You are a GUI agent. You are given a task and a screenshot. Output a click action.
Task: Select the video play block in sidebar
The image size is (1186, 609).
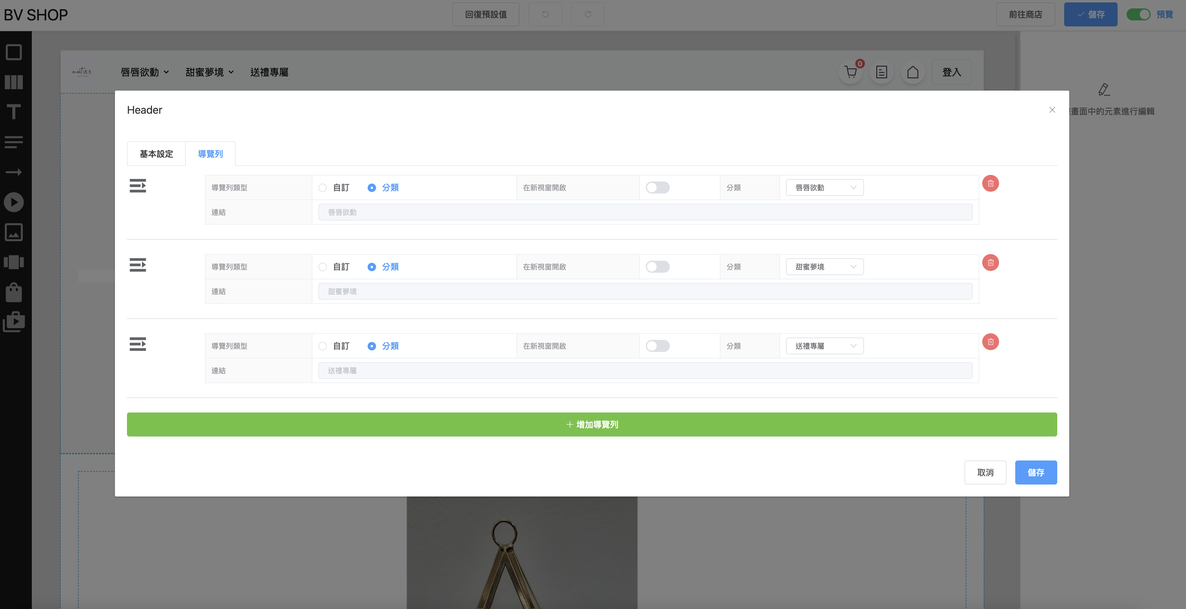pos(14,202)
